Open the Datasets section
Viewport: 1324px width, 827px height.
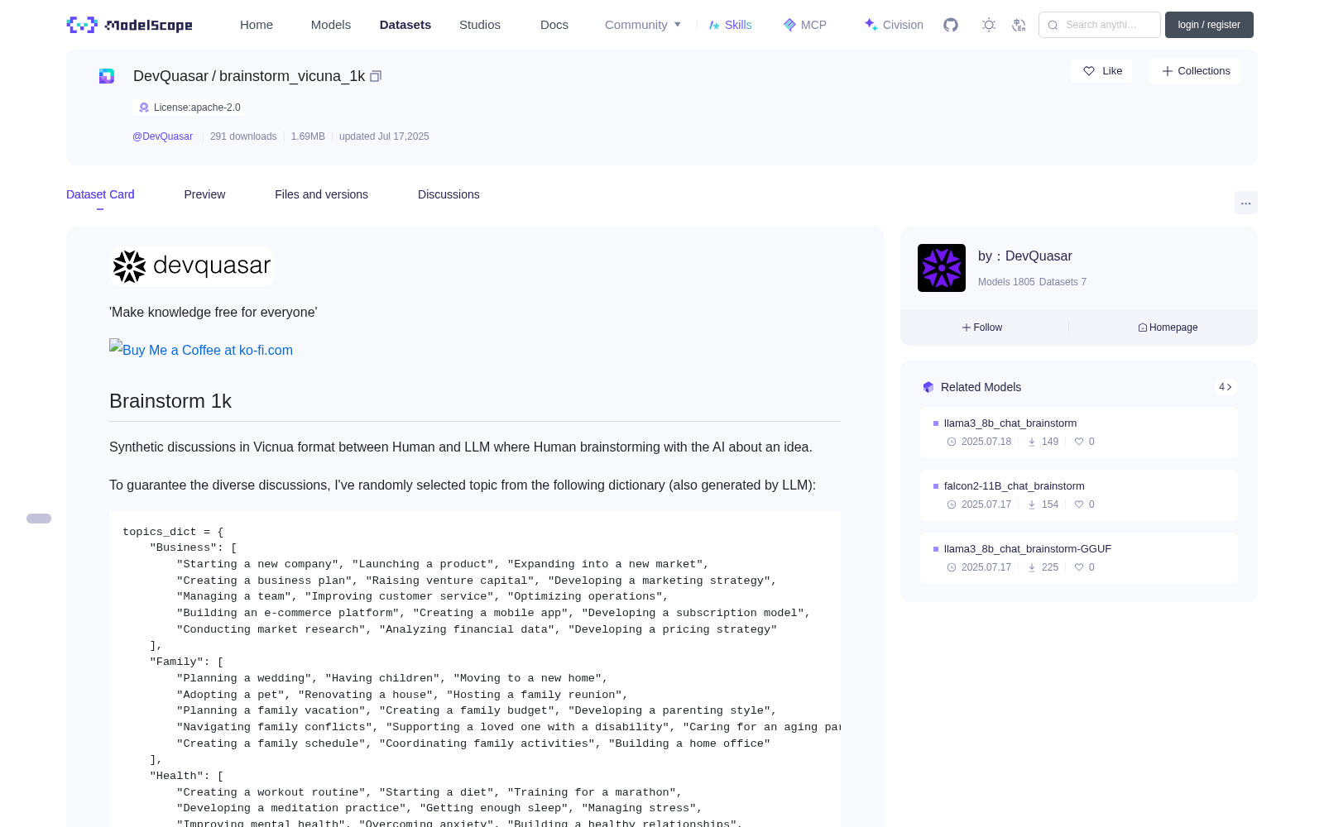(405, 25)
